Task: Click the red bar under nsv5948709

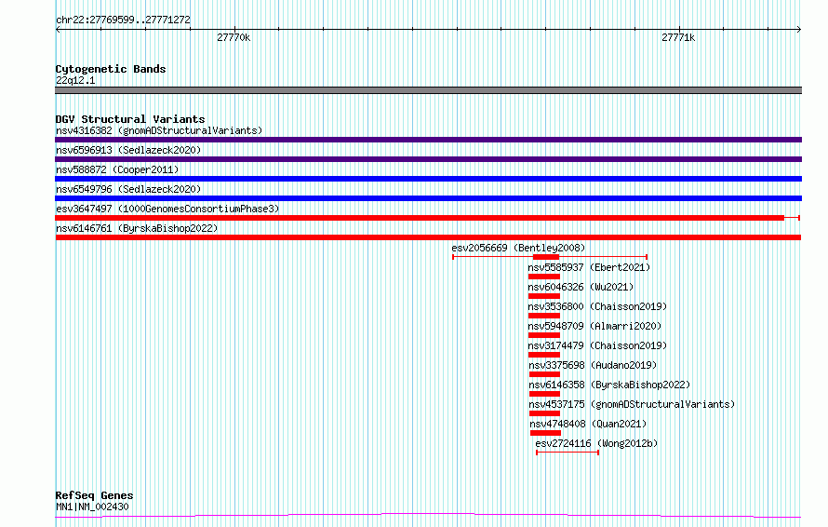Action: (544, 335)
